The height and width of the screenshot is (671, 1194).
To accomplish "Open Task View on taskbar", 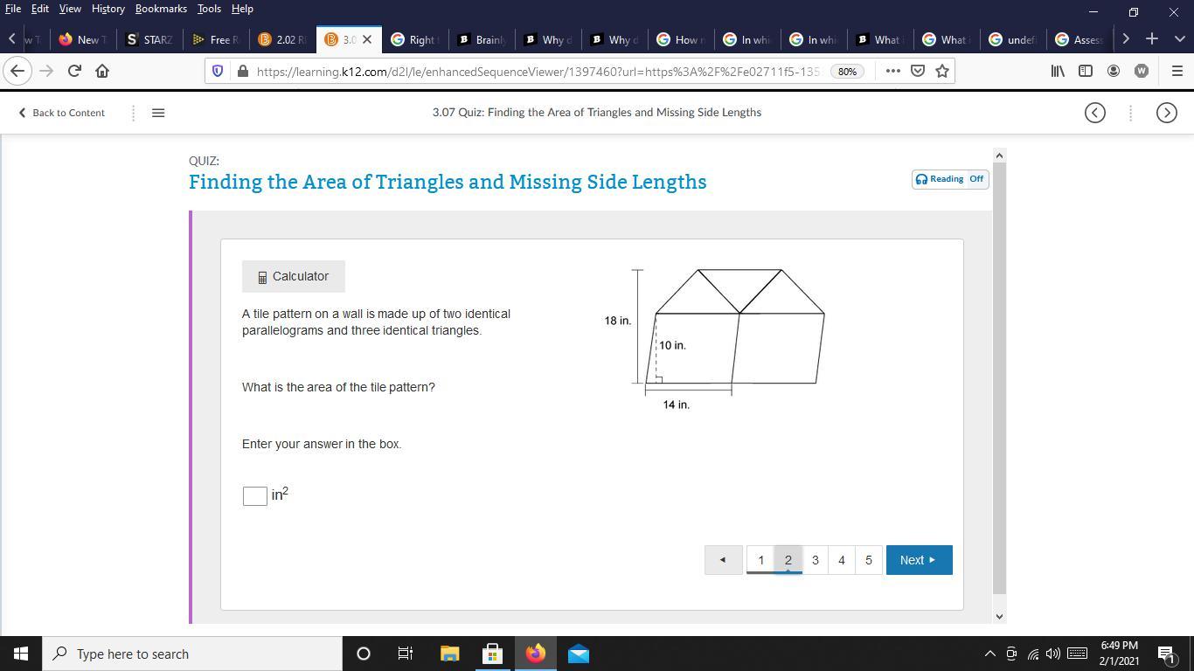I will [x=406, y=654].
